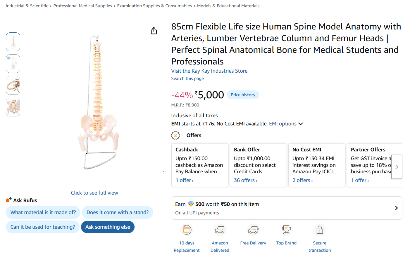Screen dimensions: 410x257
Task: Click the share icon above product image
Action: tap(154, 31)
